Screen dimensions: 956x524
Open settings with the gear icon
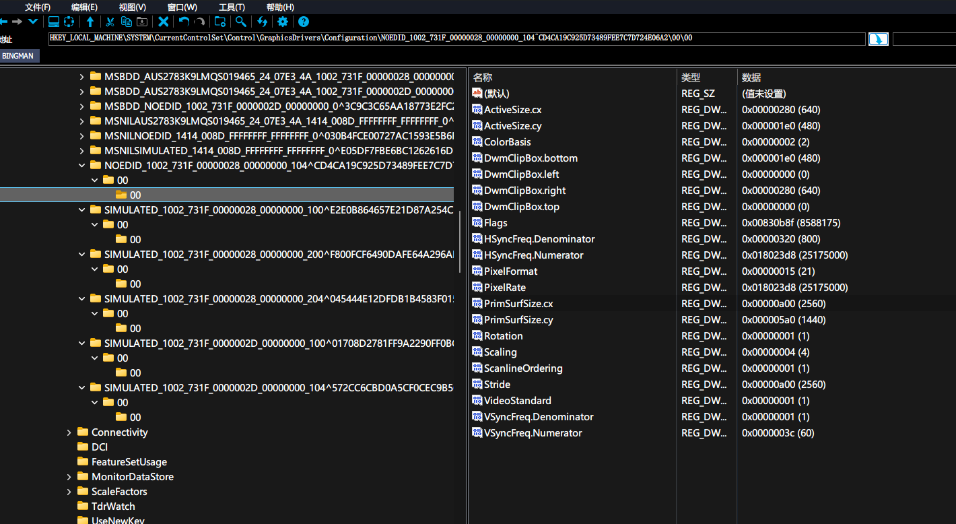coord(283,22)
